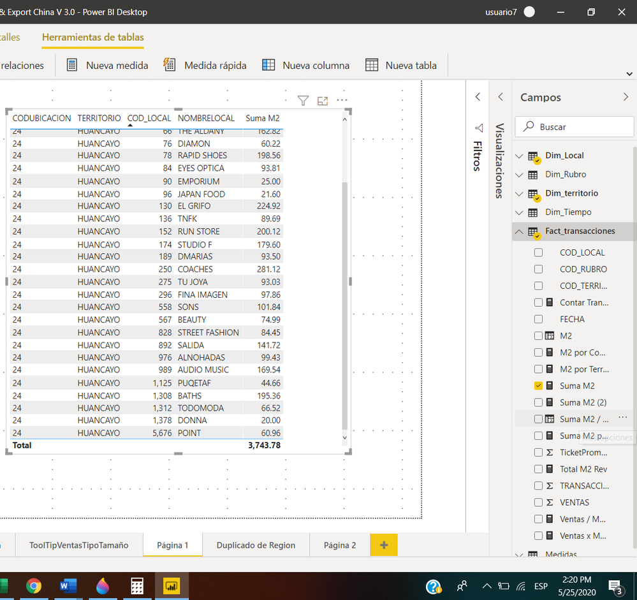Click the scroll down arrow in the table
This screenshot has height=600, width=637.
[x=345, y=437]
